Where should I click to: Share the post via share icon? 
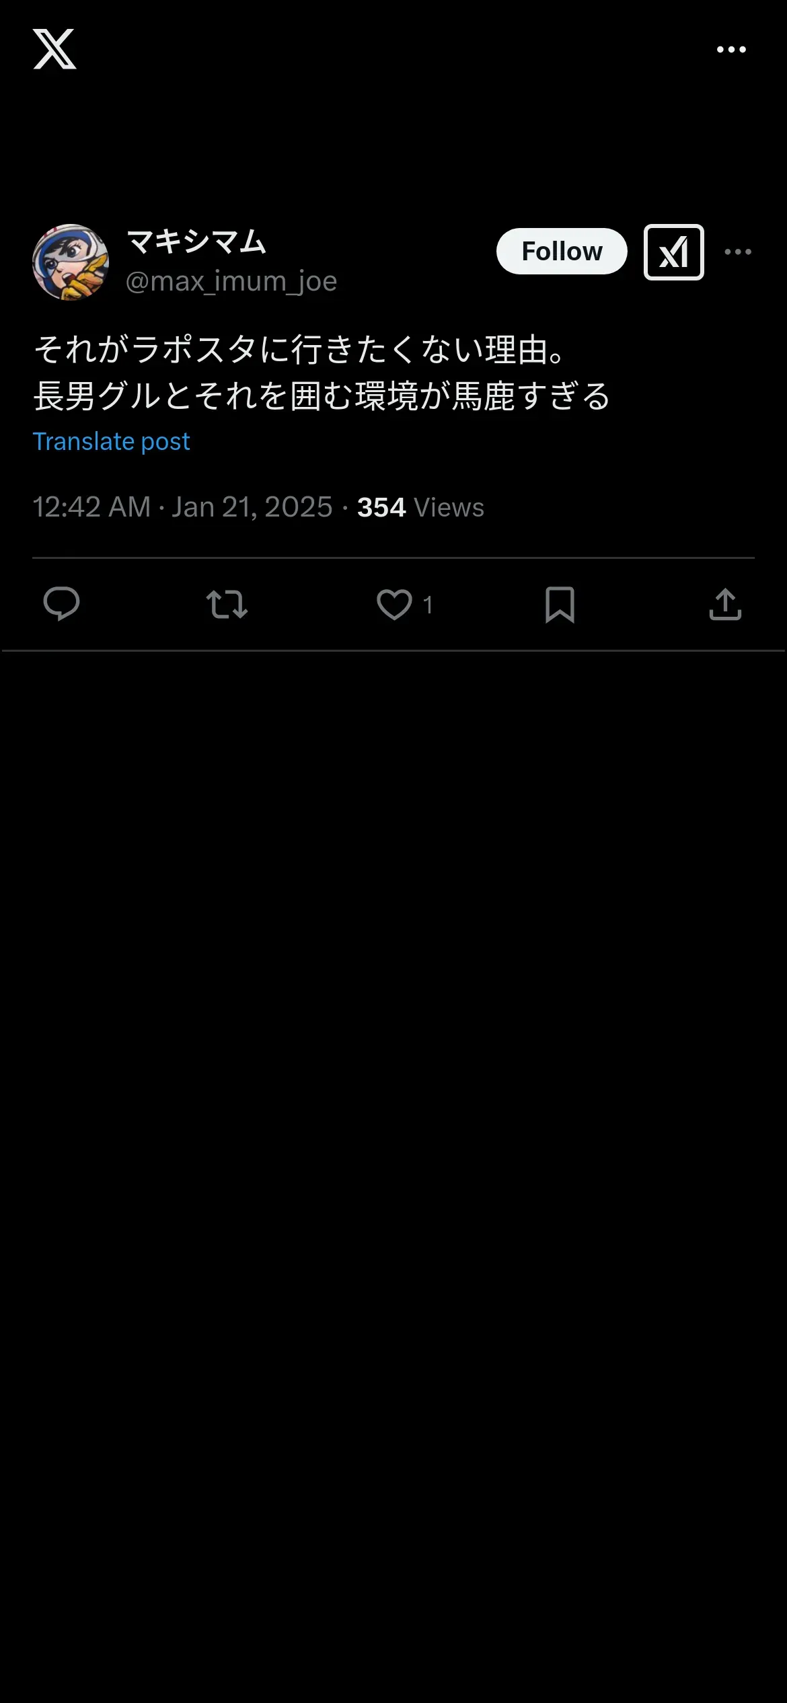point(725,604)
